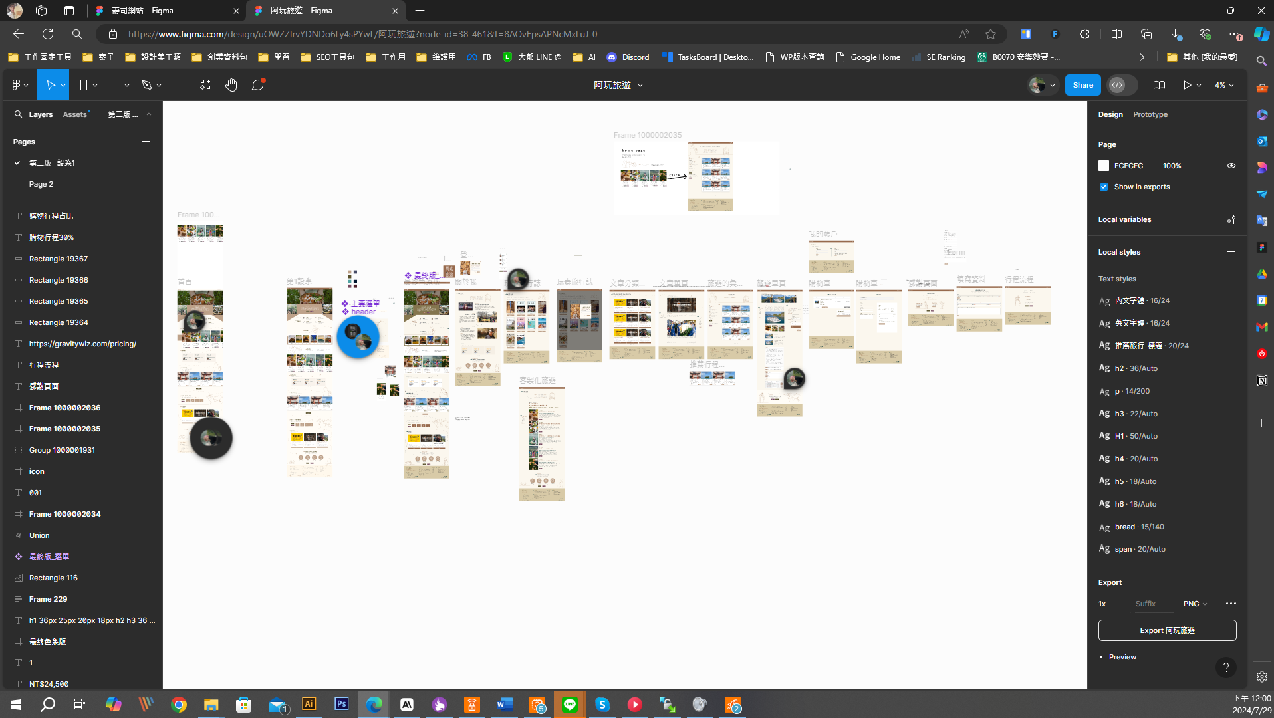Select the Hand tool
The image size is (1274, 718).
point(231,85)
